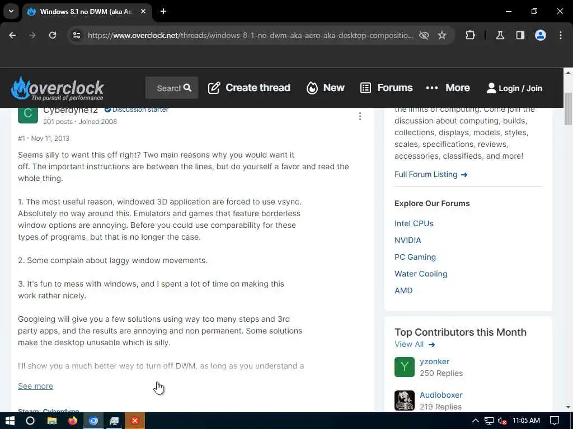This screenshot has height=429, width=573.
Task: Close the Windows 8.1 no DWM tab
Action: tap(143, 11)
